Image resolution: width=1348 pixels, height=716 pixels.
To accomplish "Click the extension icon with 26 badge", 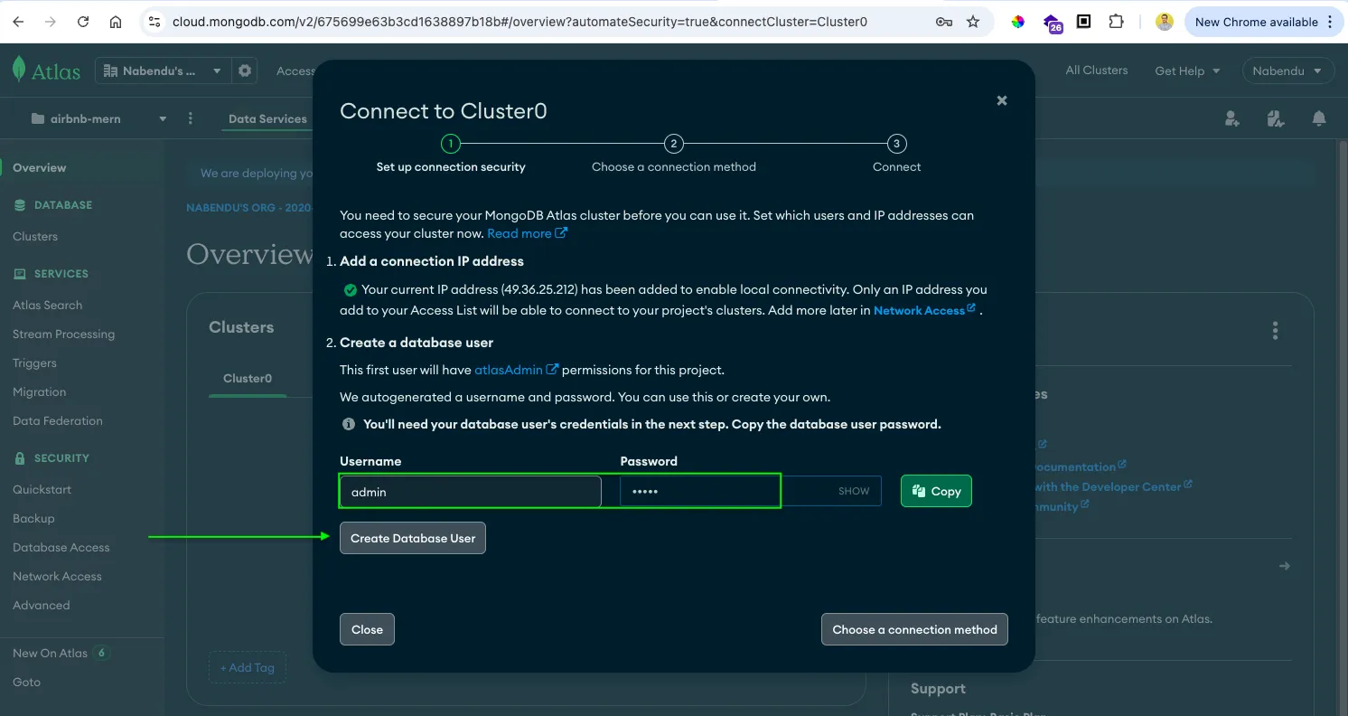I will (x=1052, y=24).
